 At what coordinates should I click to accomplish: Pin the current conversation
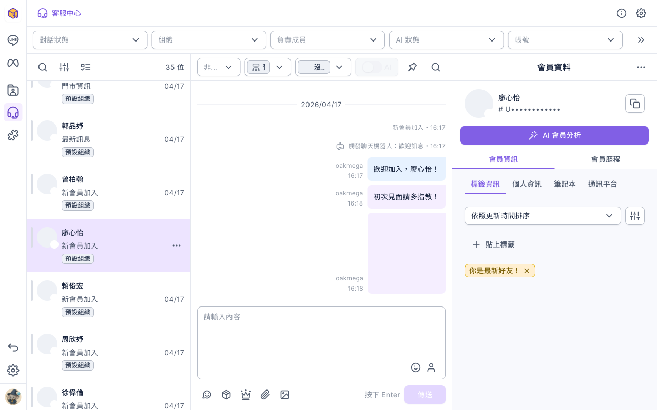click(x=412, y=67)
